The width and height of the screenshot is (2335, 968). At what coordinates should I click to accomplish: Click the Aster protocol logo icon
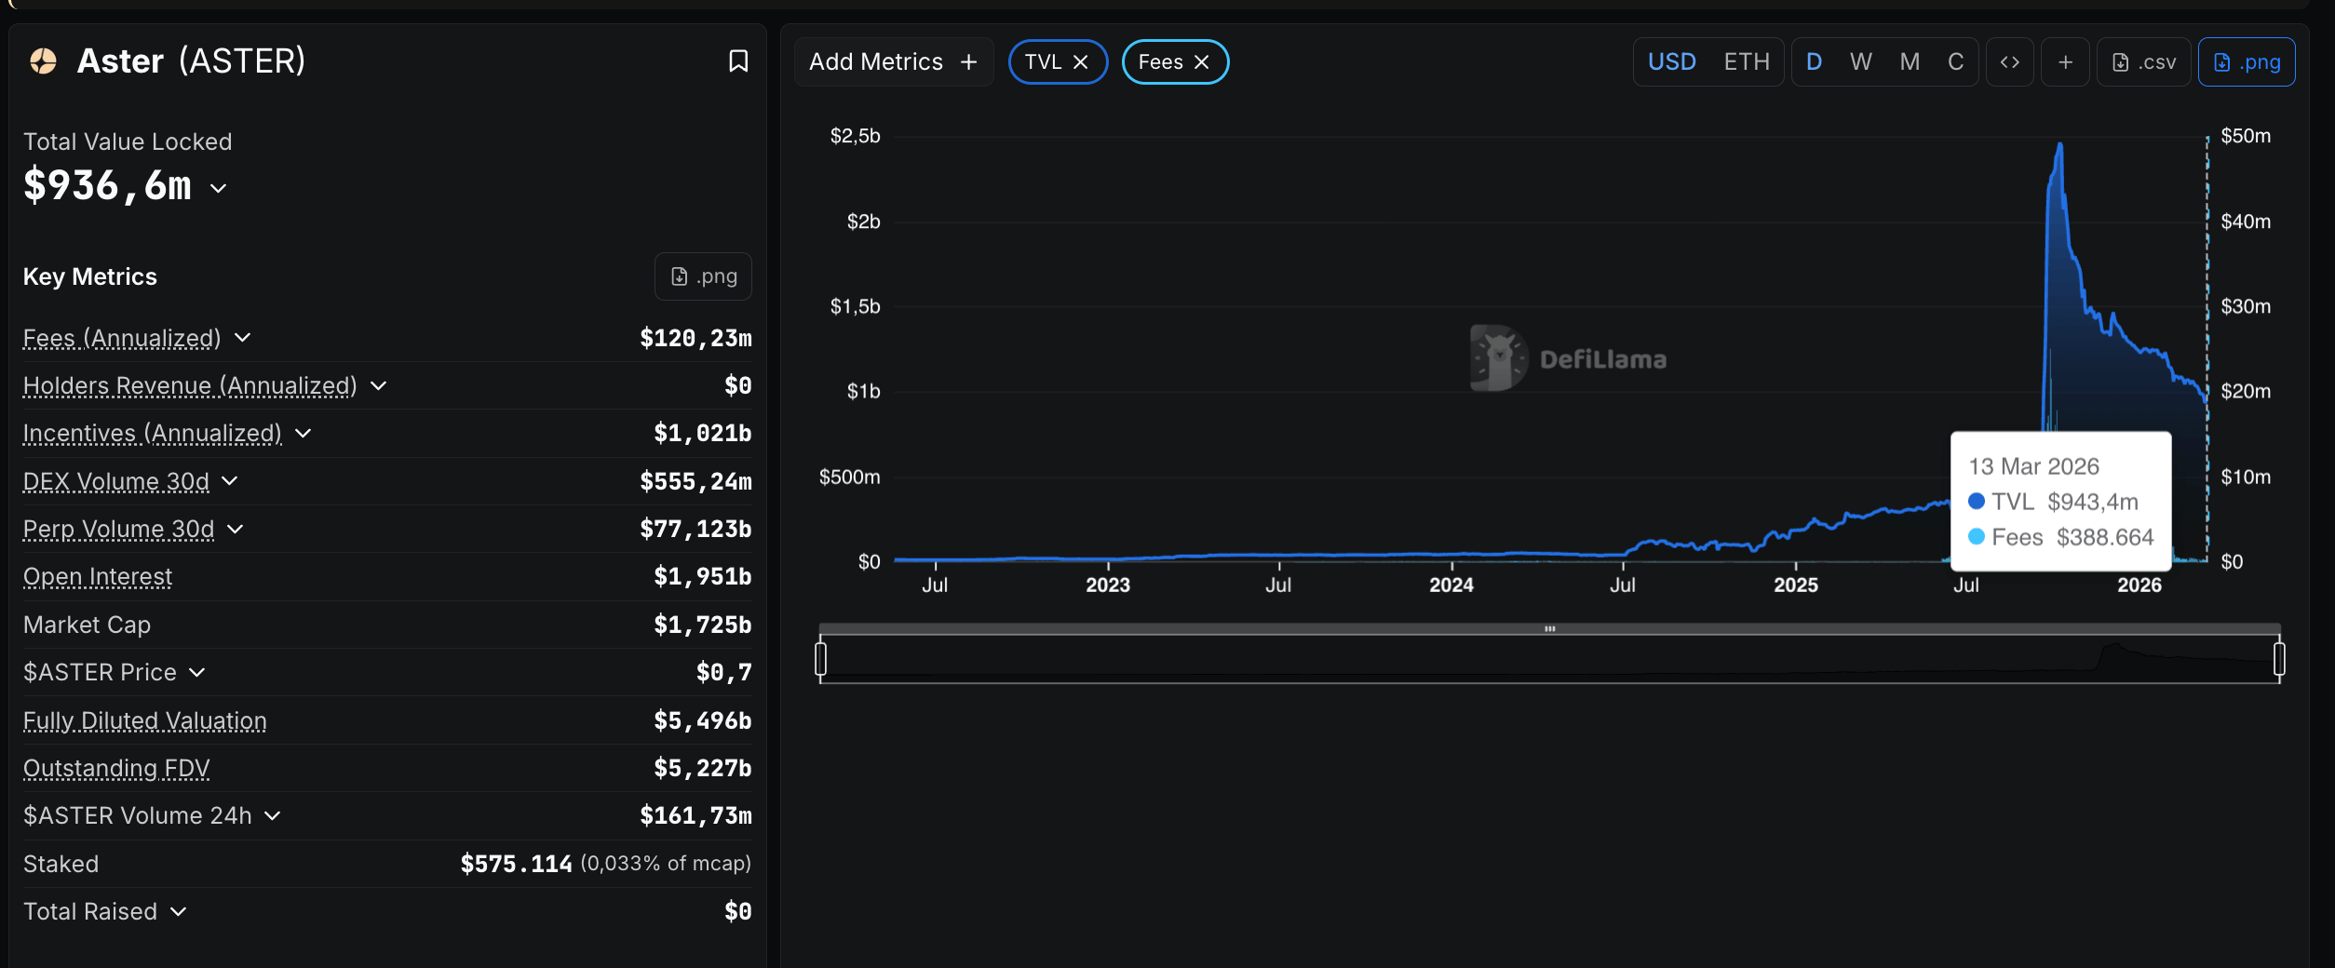(x=43, y=61)
